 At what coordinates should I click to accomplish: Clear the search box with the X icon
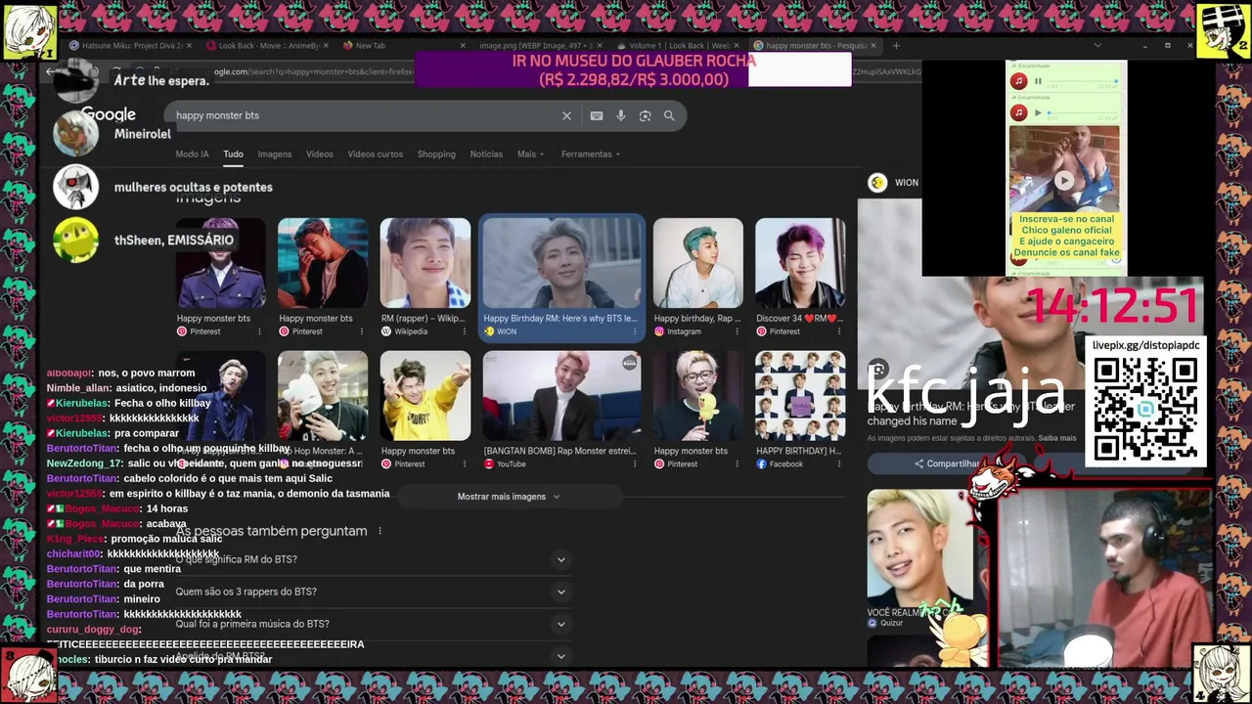tap(566, 115)
